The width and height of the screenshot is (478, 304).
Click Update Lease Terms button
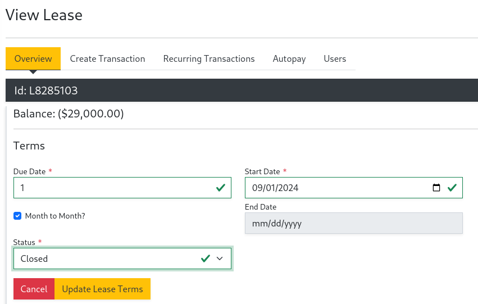click(102, 289)
